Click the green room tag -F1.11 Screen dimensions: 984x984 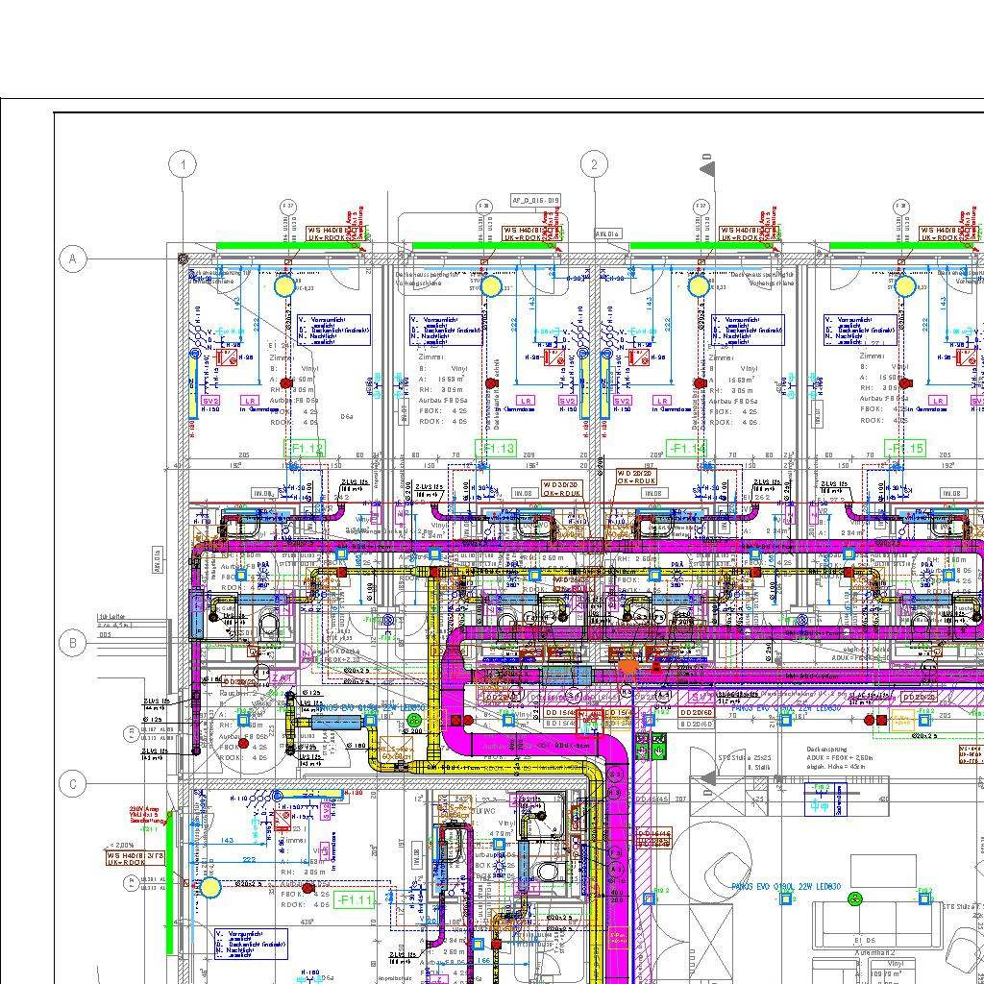coord(355,899)
